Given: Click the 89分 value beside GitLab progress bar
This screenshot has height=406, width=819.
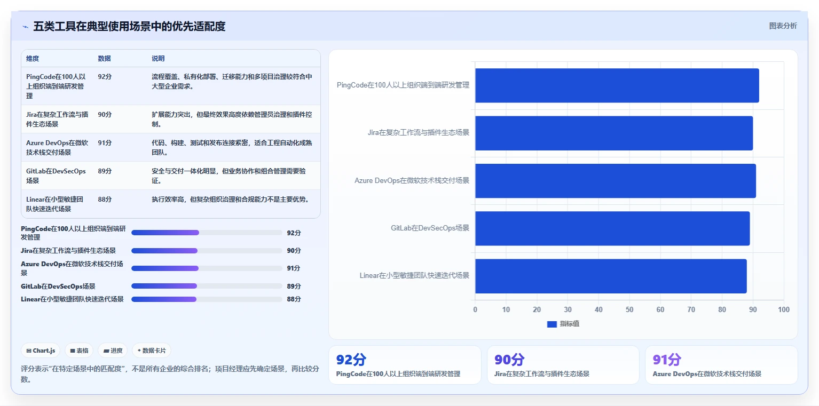Looking at the screenshot, I should coord(294,286).
